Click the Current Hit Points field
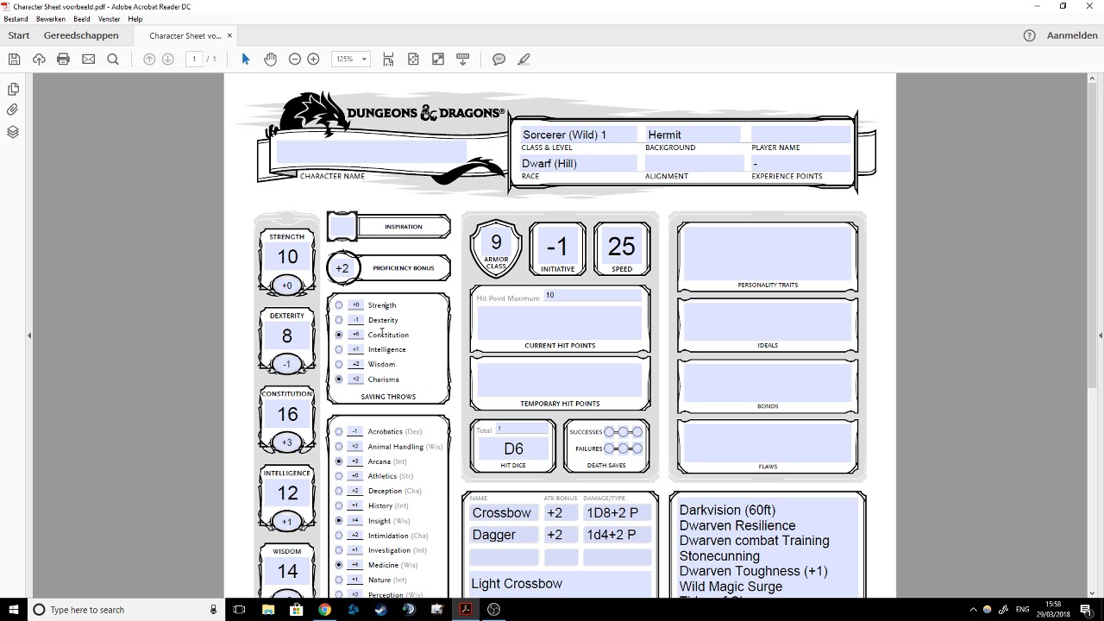The height and width of the screenshot is (621, 1104). coord(560,323)
